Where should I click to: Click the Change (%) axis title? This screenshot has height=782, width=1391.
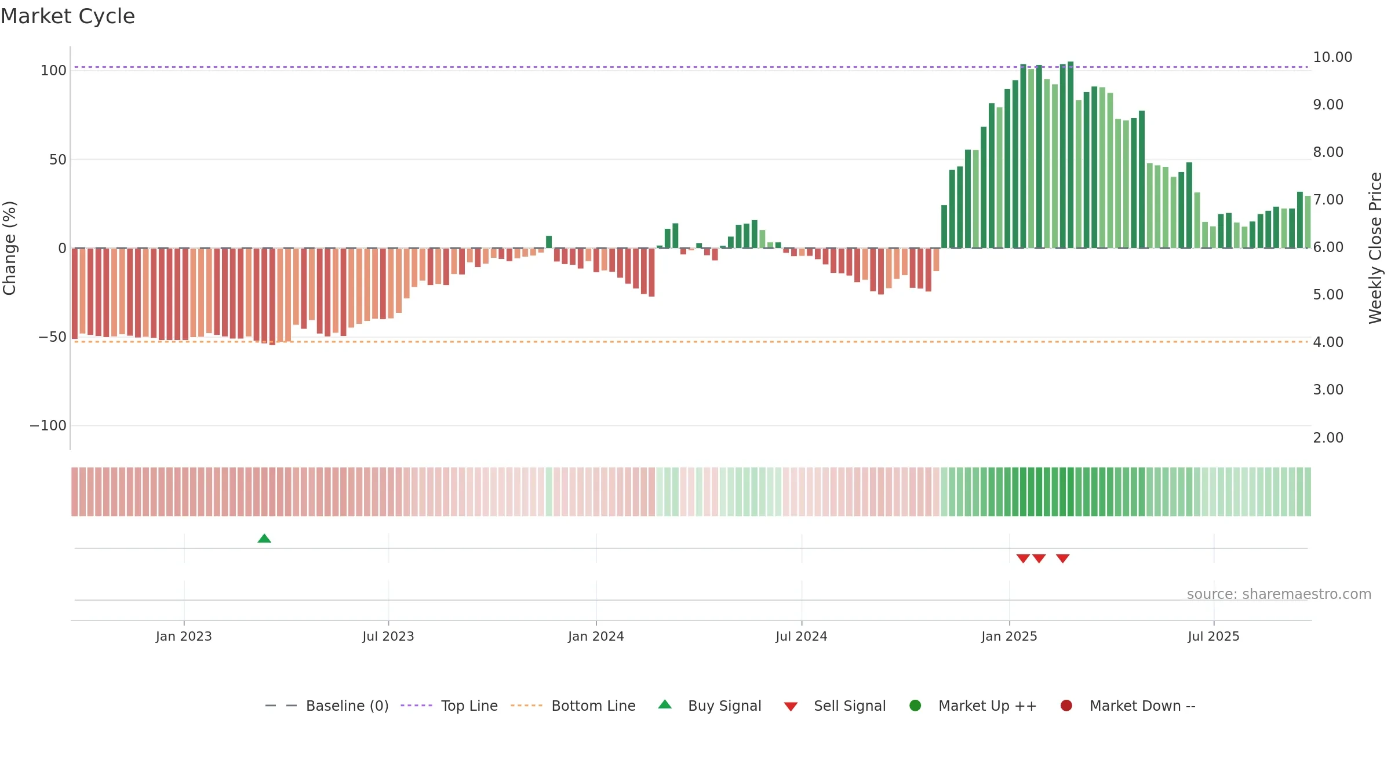coord(9,248)
